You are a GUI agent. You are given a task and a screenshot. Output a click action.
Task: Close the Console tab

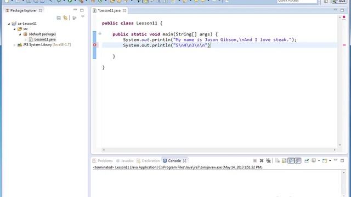tap(184, 161)
